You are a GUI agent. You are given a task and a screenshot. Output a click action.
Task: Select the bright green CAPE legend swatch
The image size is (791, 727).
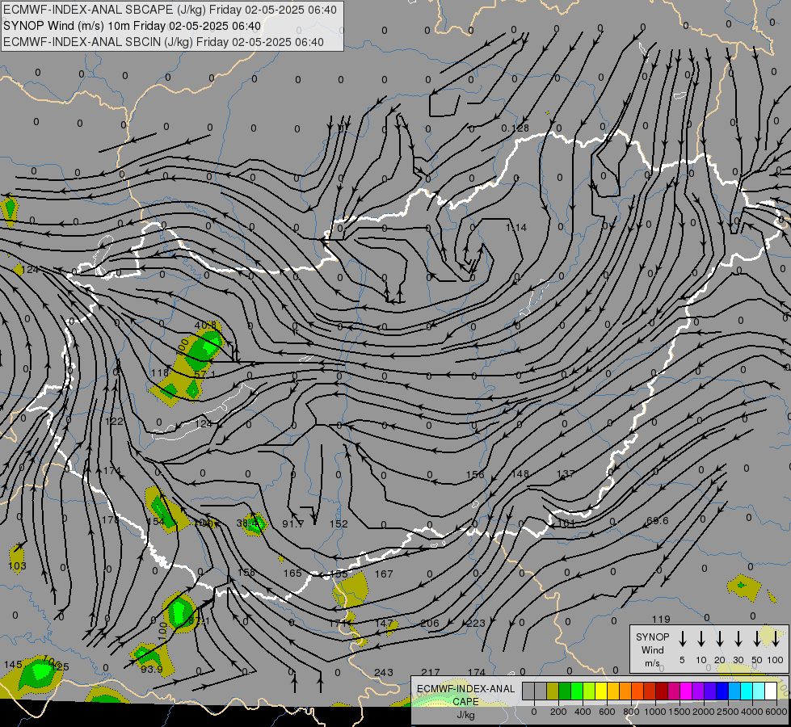(577, 691)
